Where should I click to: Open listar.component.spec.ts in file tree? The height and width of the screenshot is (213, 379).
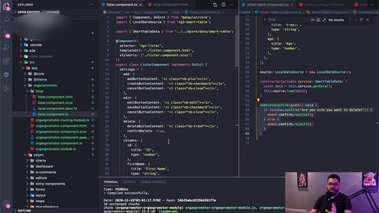coord(57,109)
